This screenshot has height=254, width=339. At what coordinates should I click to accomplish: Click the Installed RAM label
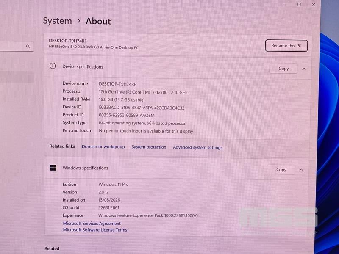(x=76, y=99)
